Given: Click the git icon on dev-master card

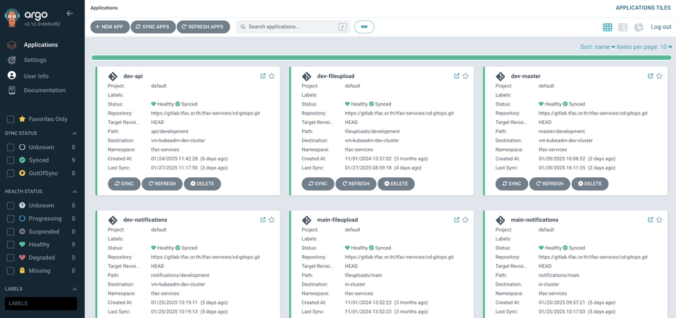Looking at the screenshot, I should tap(500, 77).
